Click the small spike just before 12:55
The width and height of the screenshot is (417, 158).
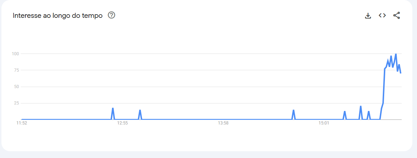point(113,108)
